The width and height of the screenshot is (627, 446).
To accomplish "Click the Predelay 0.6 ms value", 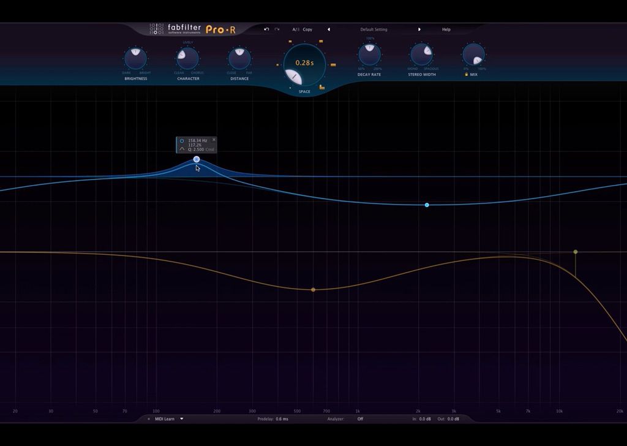I will tap(282, 419).
